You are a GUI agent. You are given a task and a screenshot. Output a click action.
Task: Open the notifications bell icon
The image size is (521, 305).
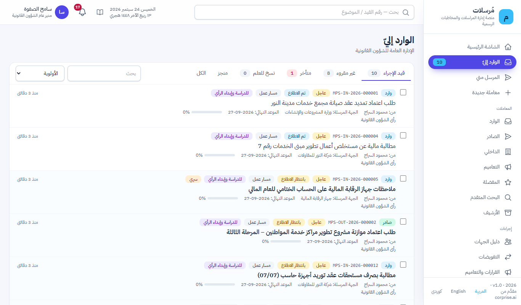tap(82, 12)
